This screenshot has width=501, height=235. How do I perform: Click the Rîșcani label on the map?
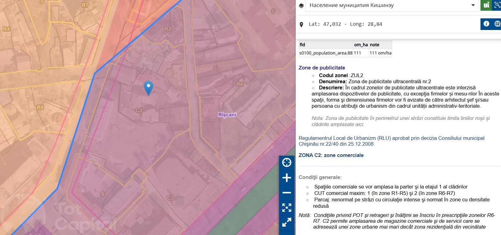(x=227, y=115)
